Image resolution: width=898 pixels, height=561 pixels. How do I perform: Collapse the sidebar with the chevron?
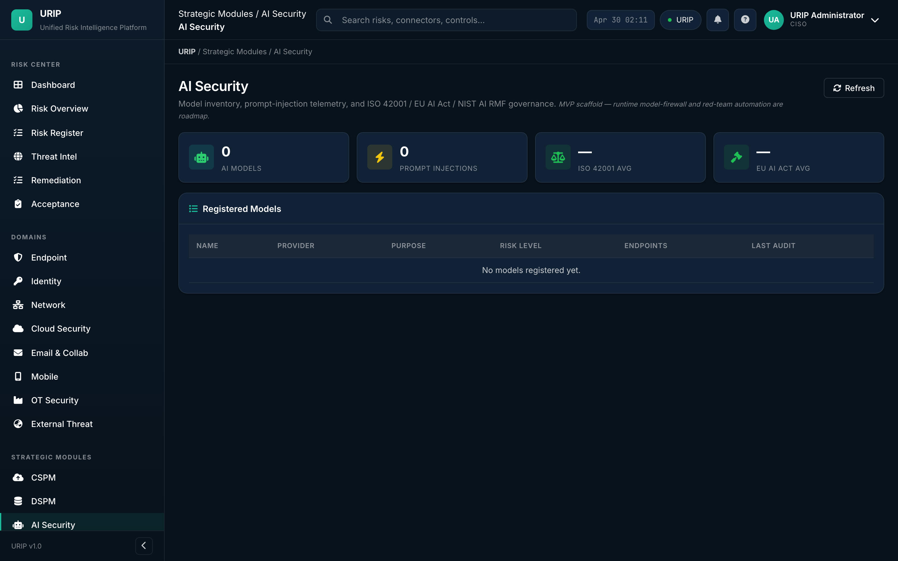144,545
